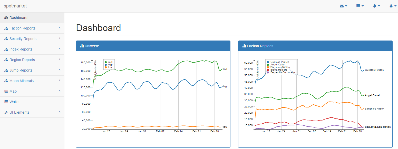Image resolution: width=398 pixels, height=149 pixels.
Task: Open the bell alerts dropdown
Action: pyautogui.click(x=376, y=6)
